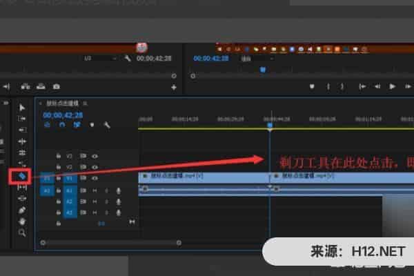The image size is (414, 276).
Task: Select the sequence tab in timeline panel
Action: [63, 103]
